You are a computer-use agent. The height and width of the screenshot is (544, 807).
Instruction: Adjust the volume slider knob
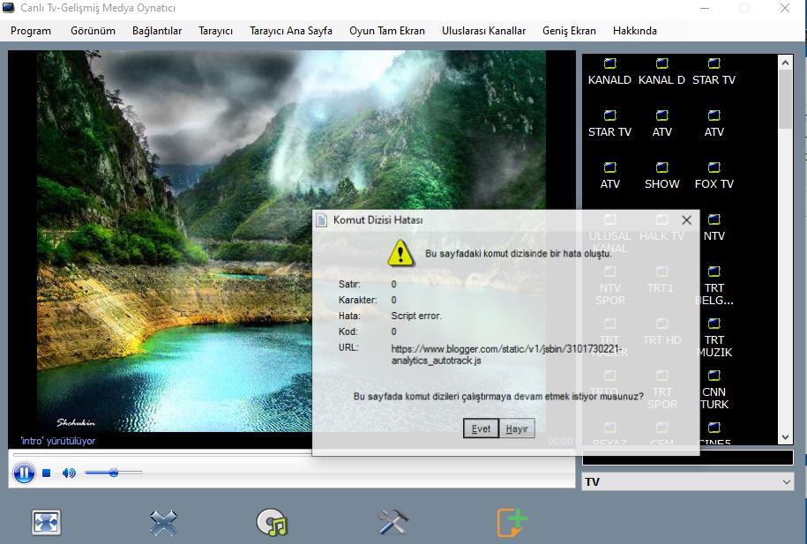point(114,473)
